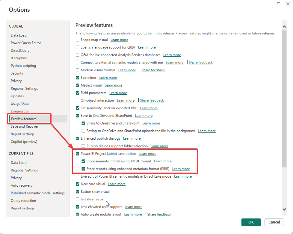Uncheck Button slicer visual checkbox

(x=77, y=192)
